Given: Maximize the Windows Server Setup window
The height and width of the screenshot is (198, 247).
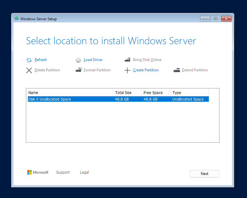Looking at the screenshot, I should click(215, 19).
